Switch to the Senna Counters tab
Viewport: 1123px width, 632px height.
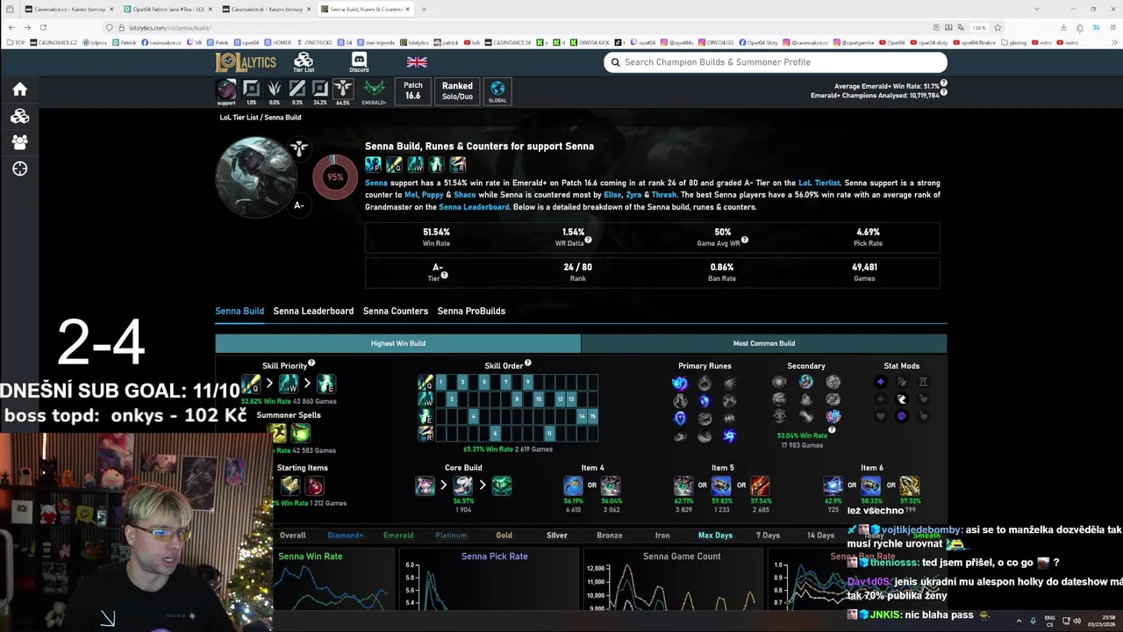click(x=396, y=311)
